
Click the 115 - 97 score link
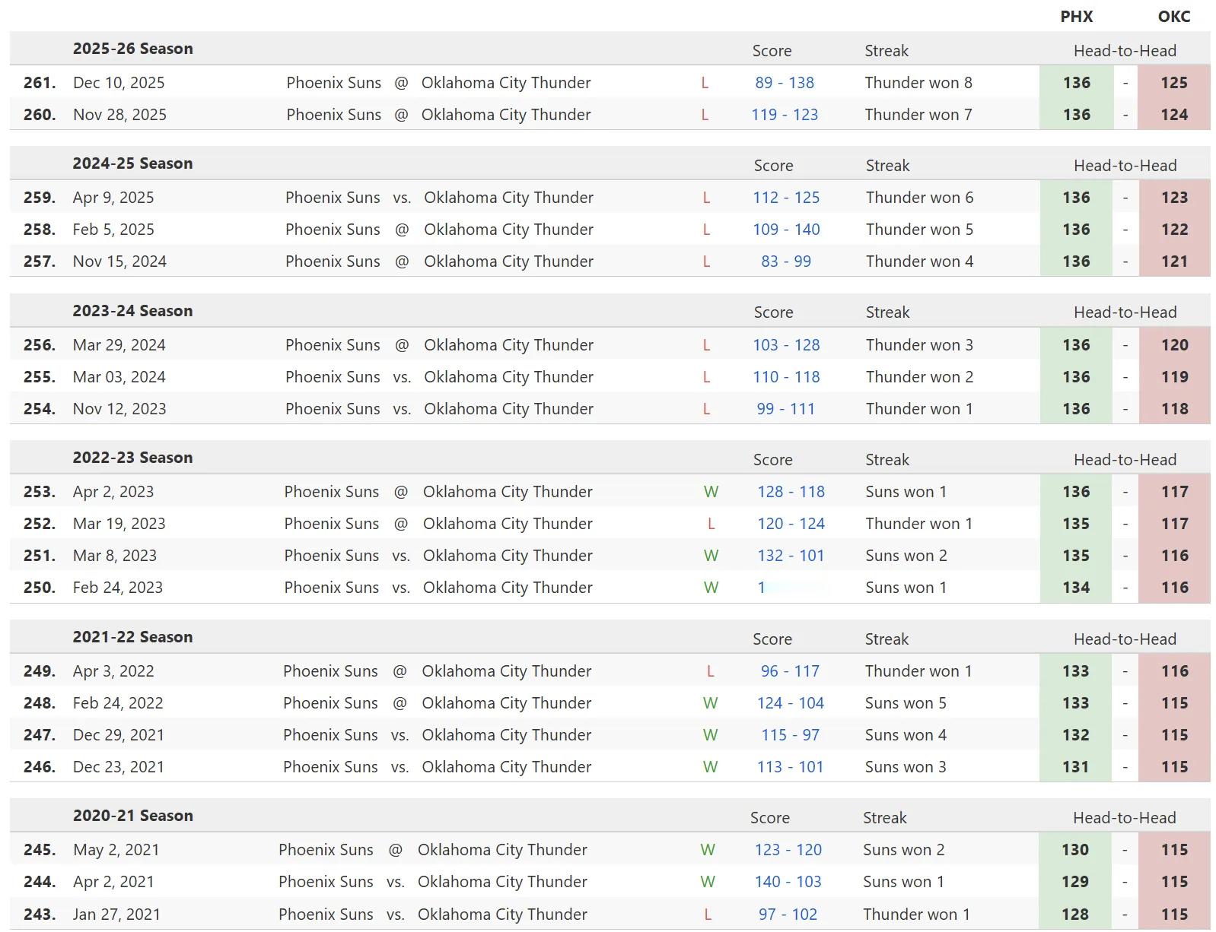tap(789, 735)
